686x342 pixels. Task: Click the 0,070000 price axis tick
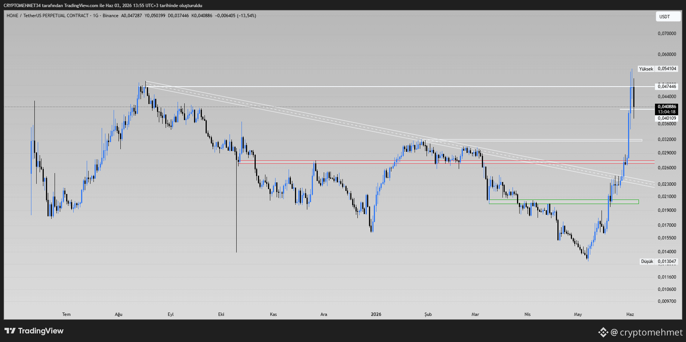tap(667, 34)
